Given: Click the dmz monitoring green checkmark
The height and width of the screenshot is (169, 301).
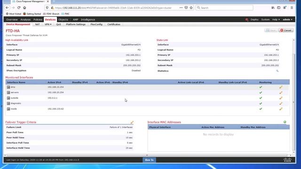Looking at the screenshot, I should pyautogui.click(x=261, y=87).
